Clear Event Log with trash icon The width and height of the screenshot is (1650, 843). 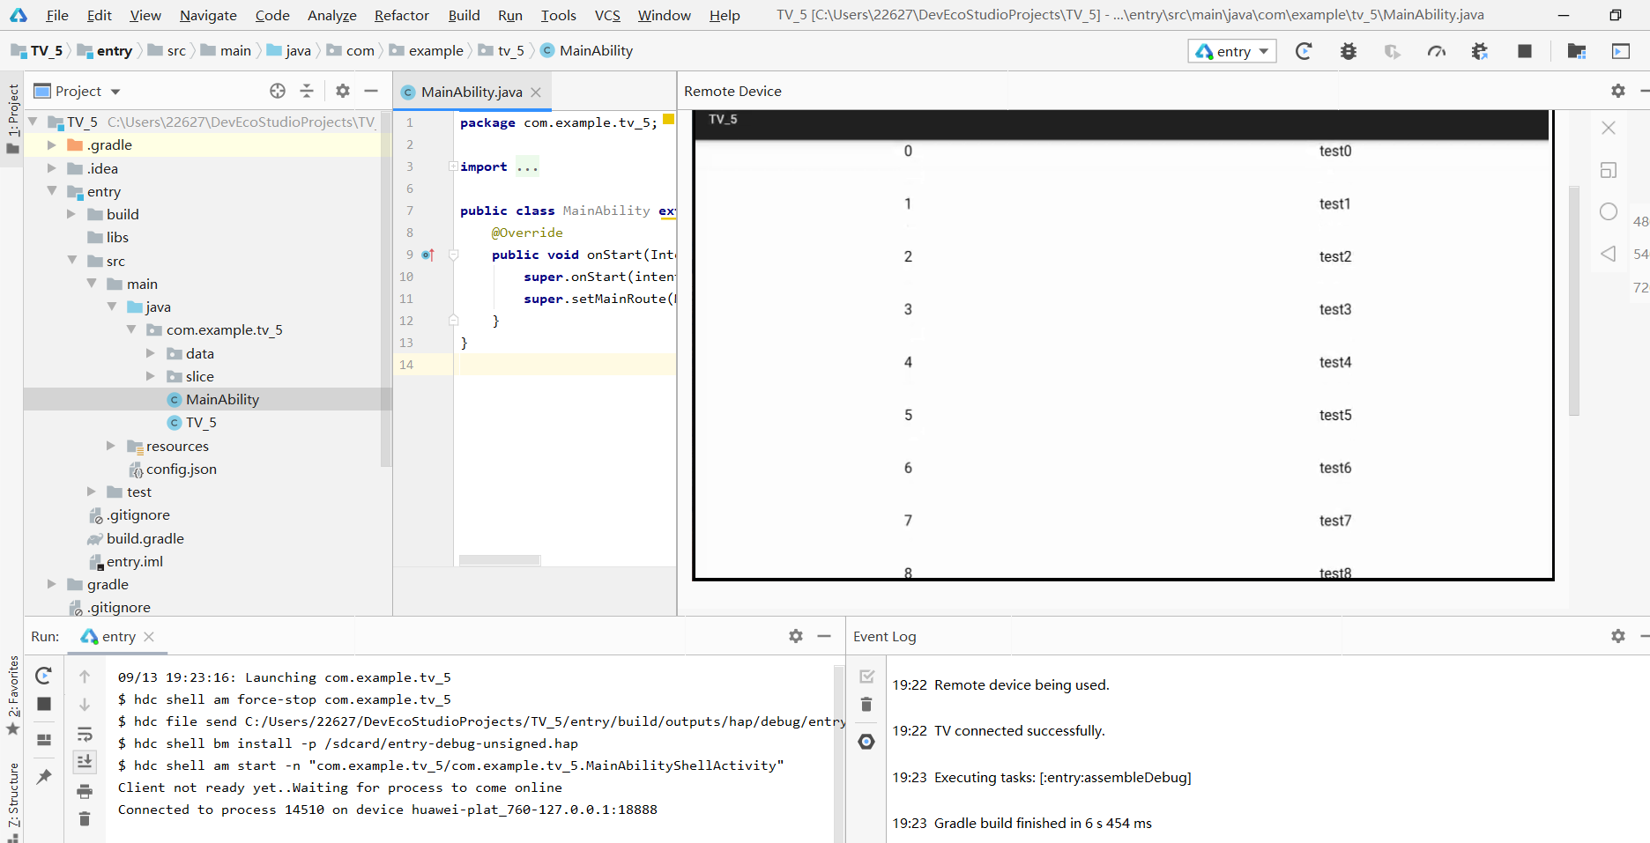(x=866, y=705)
